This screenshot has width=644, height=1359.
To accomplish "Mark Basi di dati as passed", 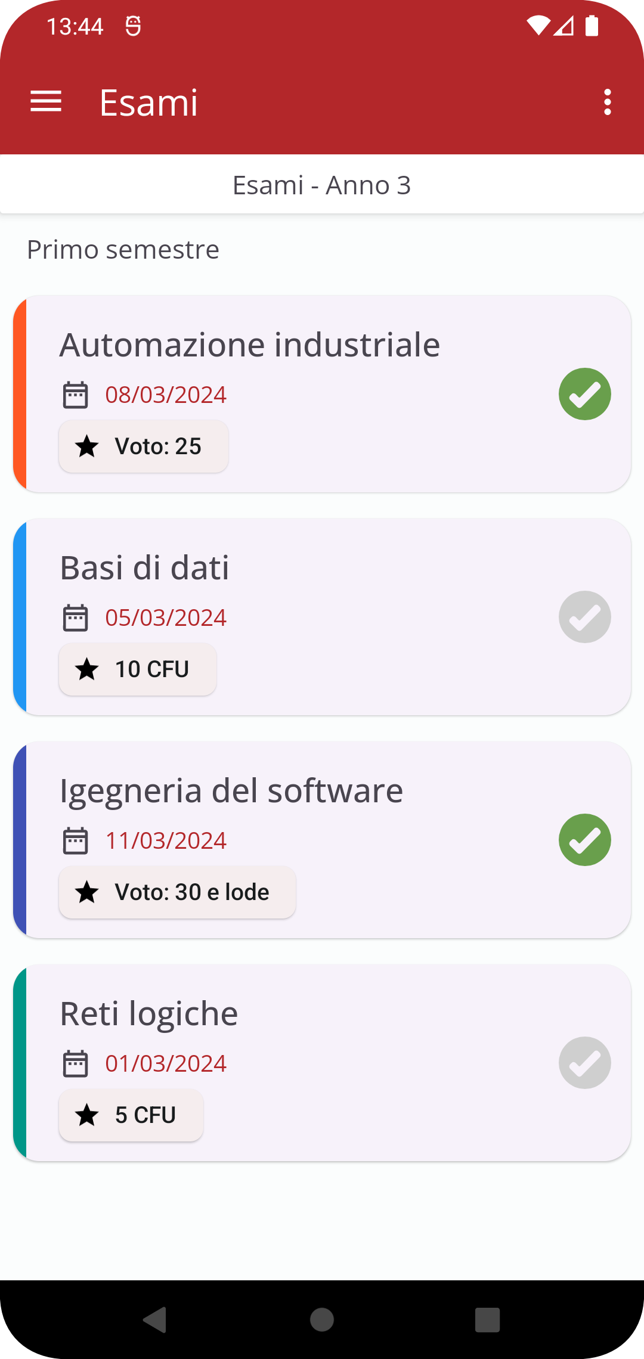I will pos(584,617).
